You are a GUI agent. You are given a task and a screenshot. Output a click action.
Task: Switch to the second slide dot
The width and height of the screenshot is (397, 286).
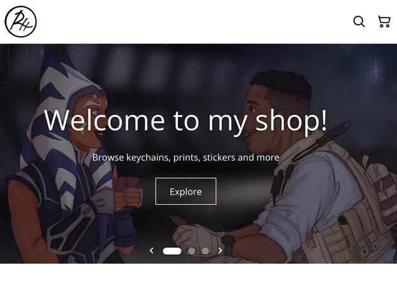[192, 251]
